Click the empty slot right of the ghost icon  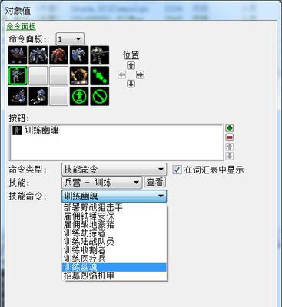[38, 76]
